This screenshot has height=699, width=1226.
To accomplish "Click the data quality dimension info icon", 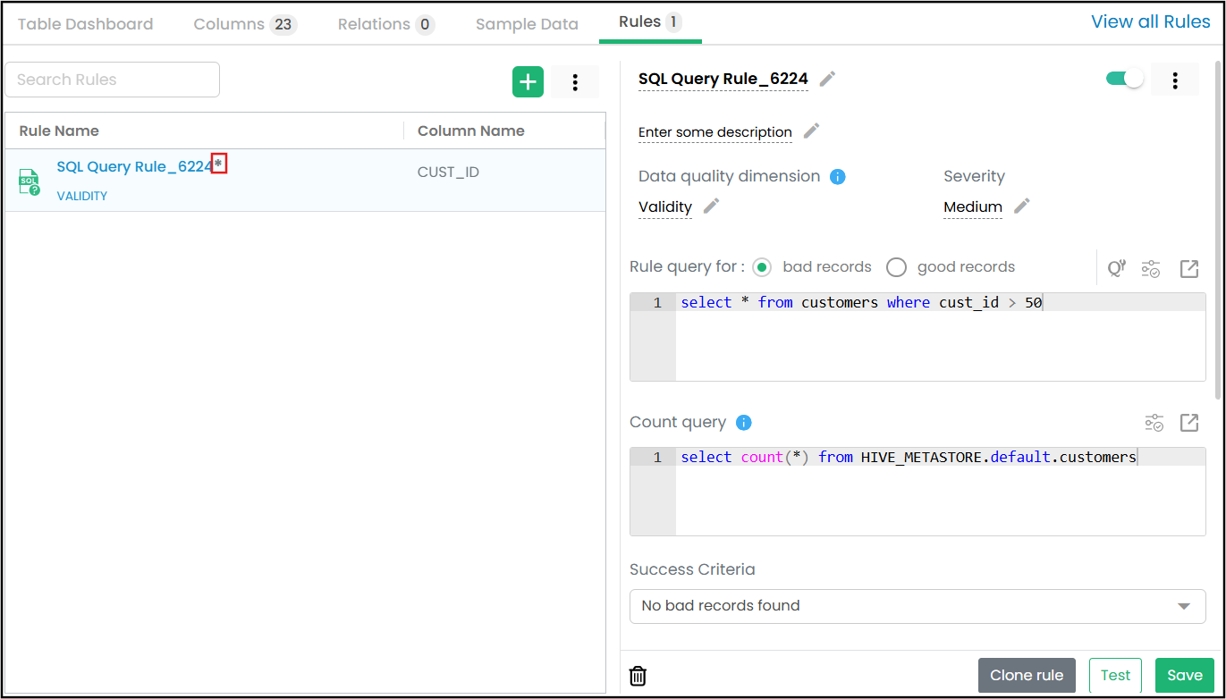I will click(x=838, y=177).
